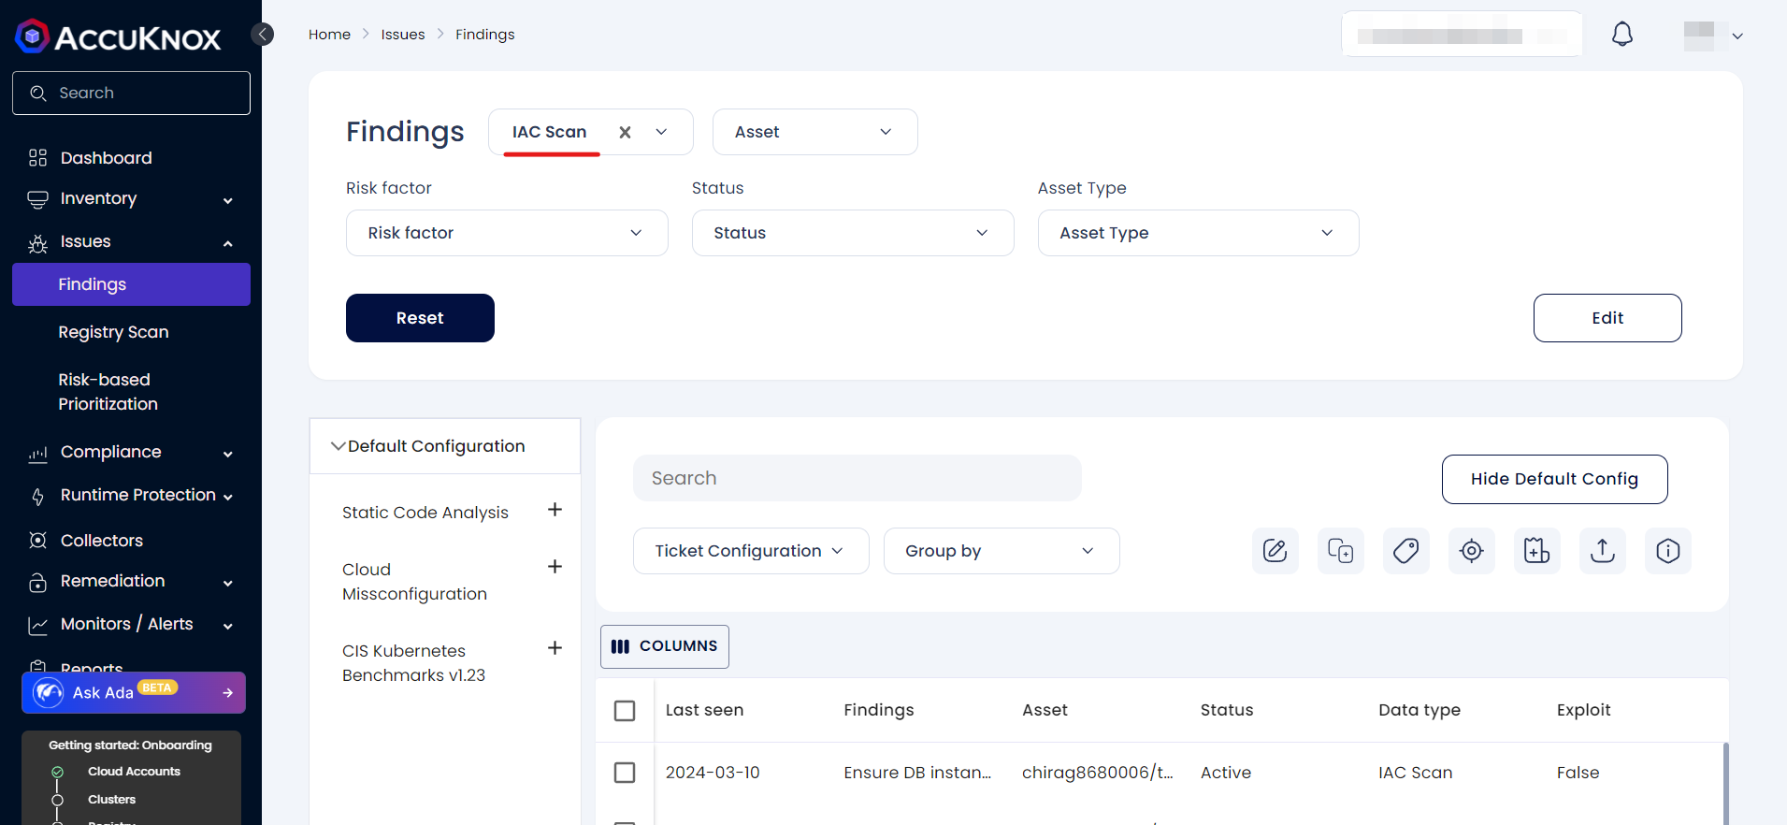Click the Hide Default Config button

pyautogui.click(x=1553, y=479)
